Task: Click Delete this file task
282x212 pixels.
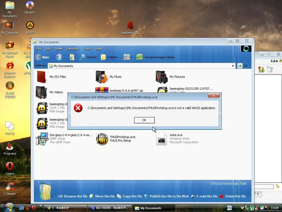Action: coord(232,196)
